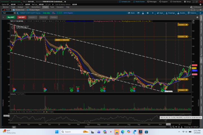203x135 pixels.
Task: Toggle the Live News sidebar panel
Action: (x=201, y=110)
